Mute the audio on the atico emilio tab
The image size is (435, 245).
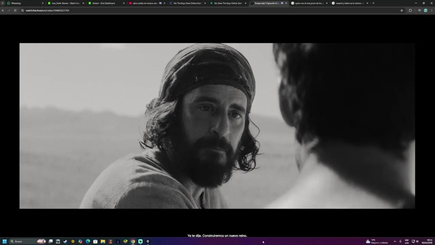[160, 3]
